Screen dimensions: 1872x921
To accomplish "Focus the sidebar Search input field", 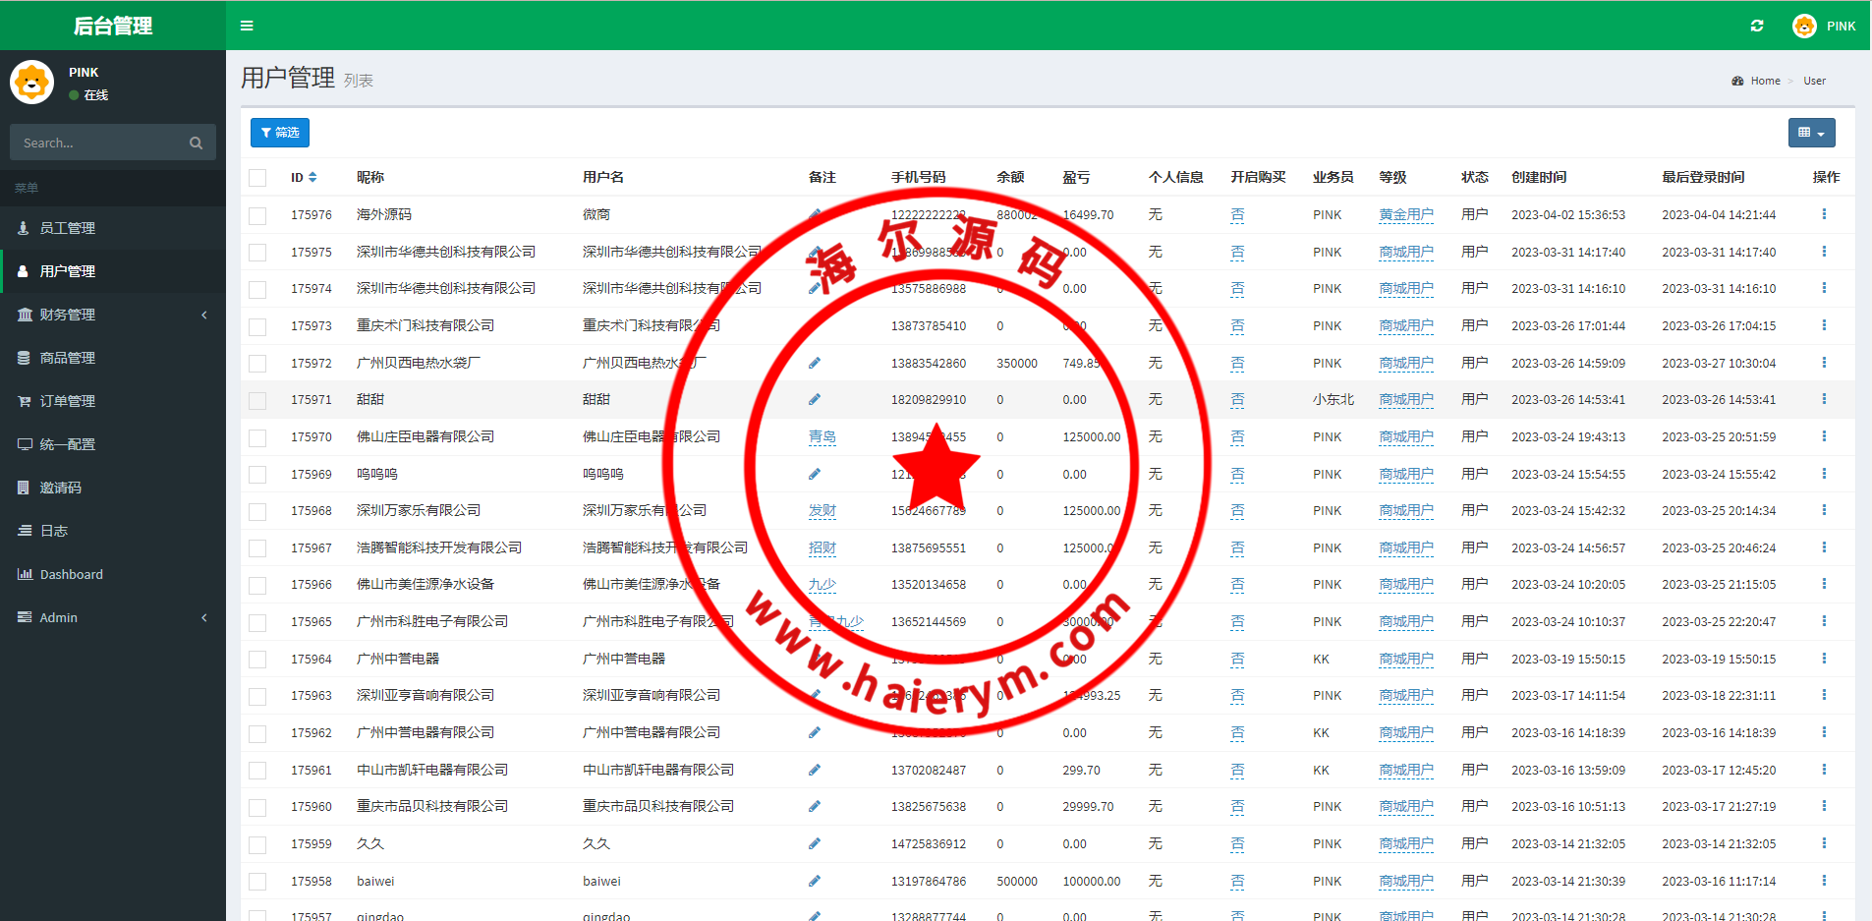I will point(98,144).
